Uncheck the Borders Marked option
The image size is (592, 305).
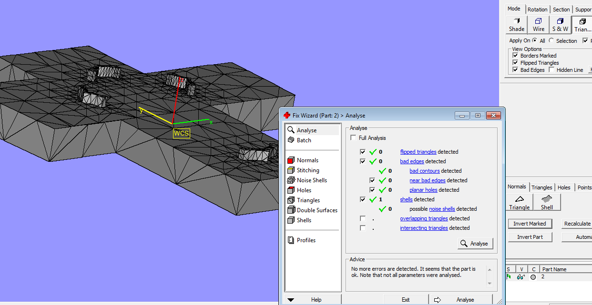pyautogui.click(x=515, y=56)
